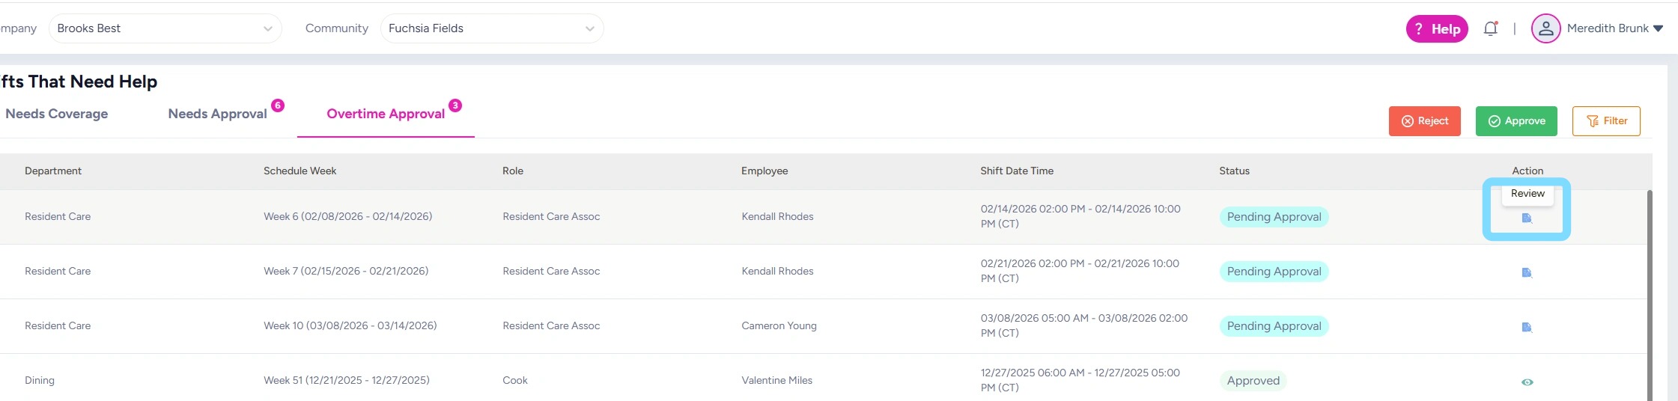
Task: Click the green Approve button
Action: (1516, 121)
